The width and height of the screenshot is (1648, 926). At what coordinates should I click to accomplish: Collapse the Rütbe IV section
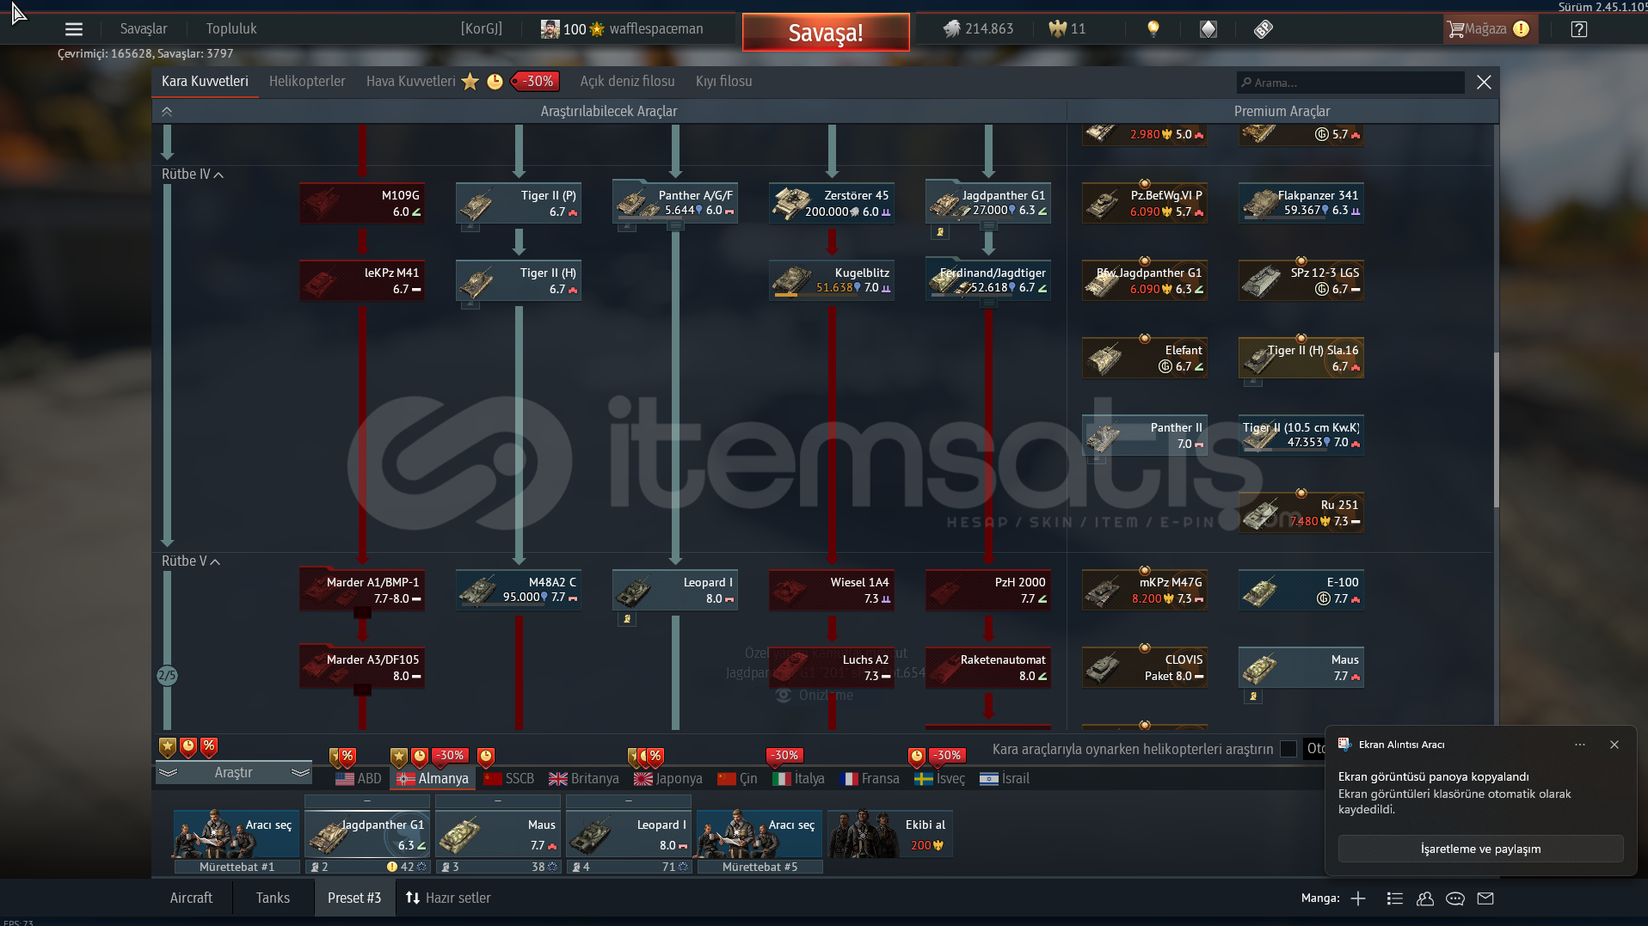218,175
